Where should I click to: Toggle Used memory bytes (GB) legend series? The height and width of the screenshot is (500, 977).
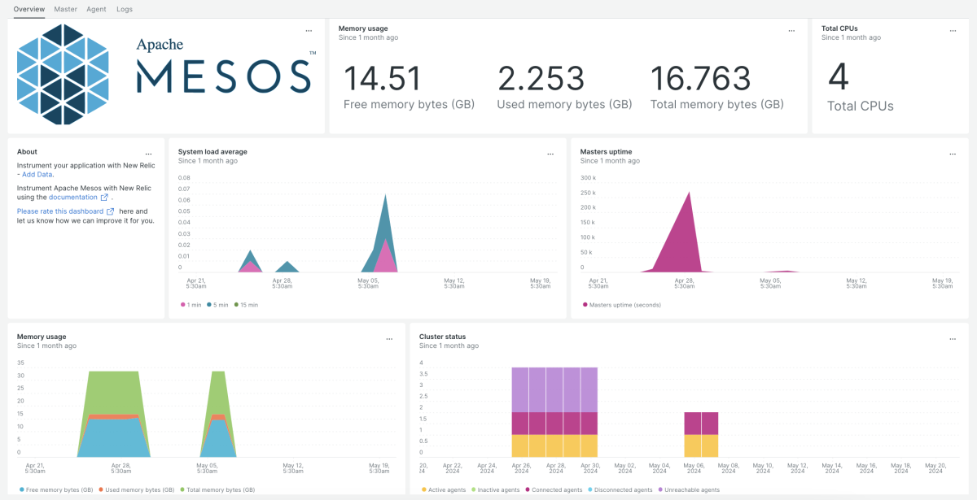point(136,489)
